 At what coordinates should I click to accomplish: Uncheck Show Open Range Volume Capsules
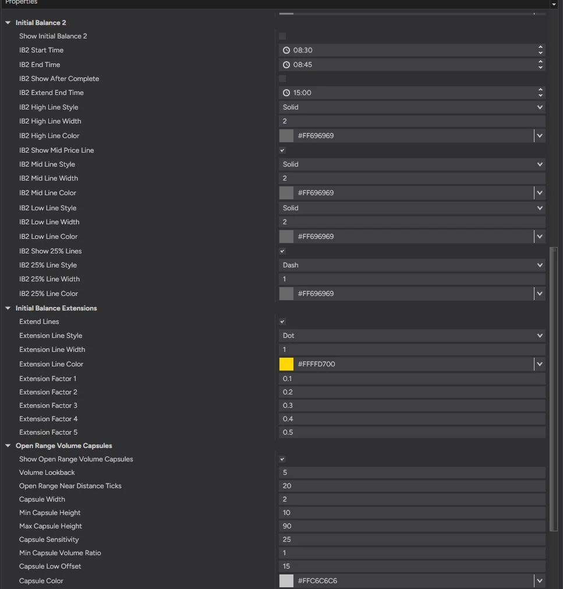[282, 459]
